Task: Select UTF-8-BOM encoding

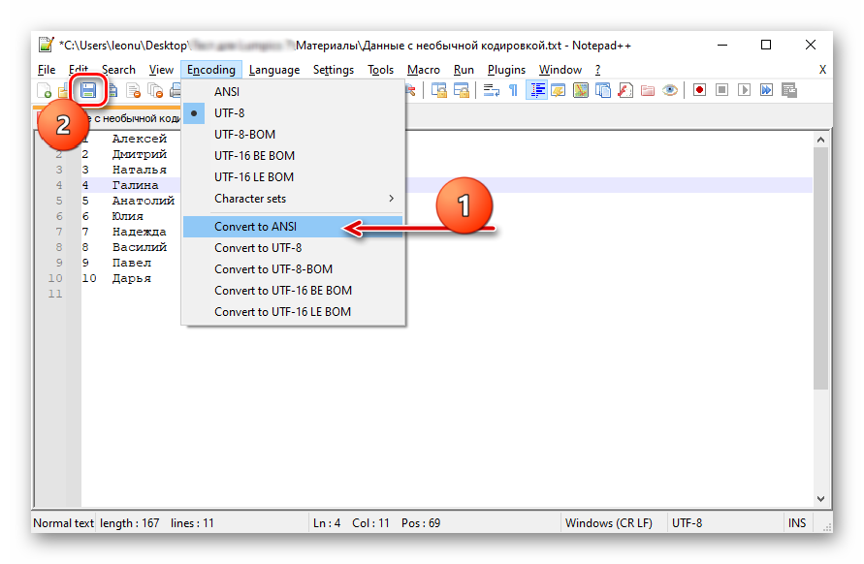Action: (x=294, y=135)
